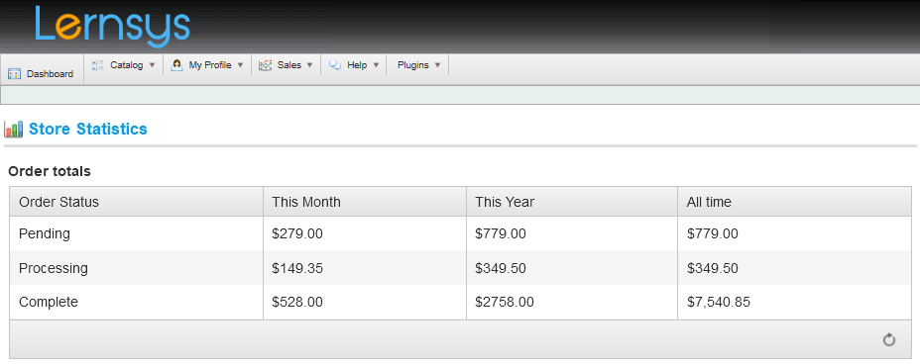Expand the Plugins dropdown arrow

pos(437,65)
